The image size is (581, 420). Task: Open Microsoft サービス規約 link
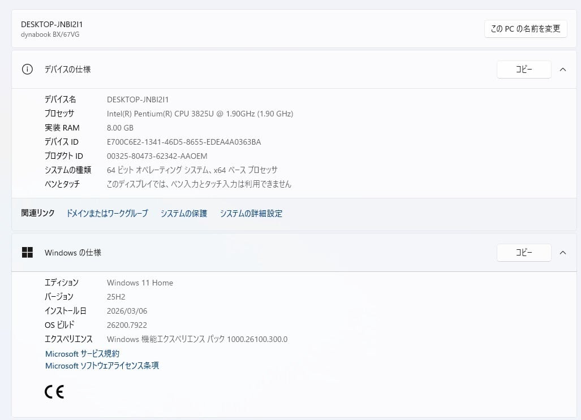pyautogui.click(x=82, y=354)
